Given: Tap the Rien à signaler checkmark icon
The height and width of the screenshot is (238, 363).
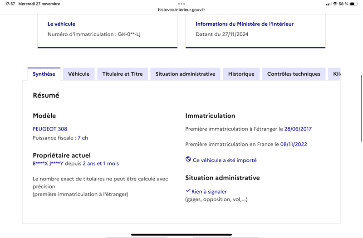Looking at the screenshot, I should click(188, 191).
